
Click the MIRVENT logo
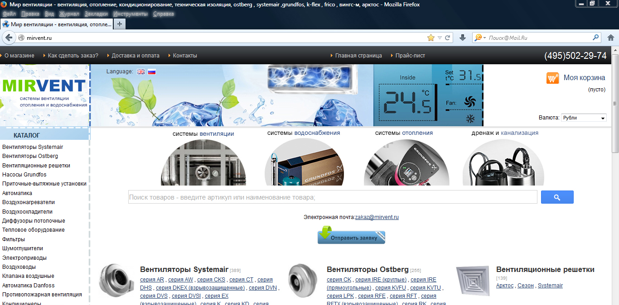[44, 85]
